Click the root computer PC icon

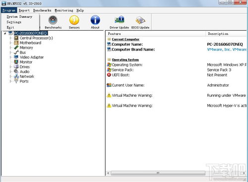tap(10, 33)
